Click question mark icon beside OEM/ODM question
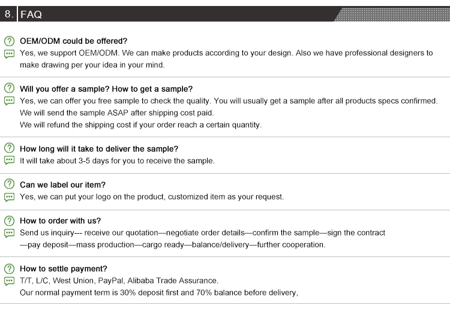450x314 pixels. pos(9,41)
